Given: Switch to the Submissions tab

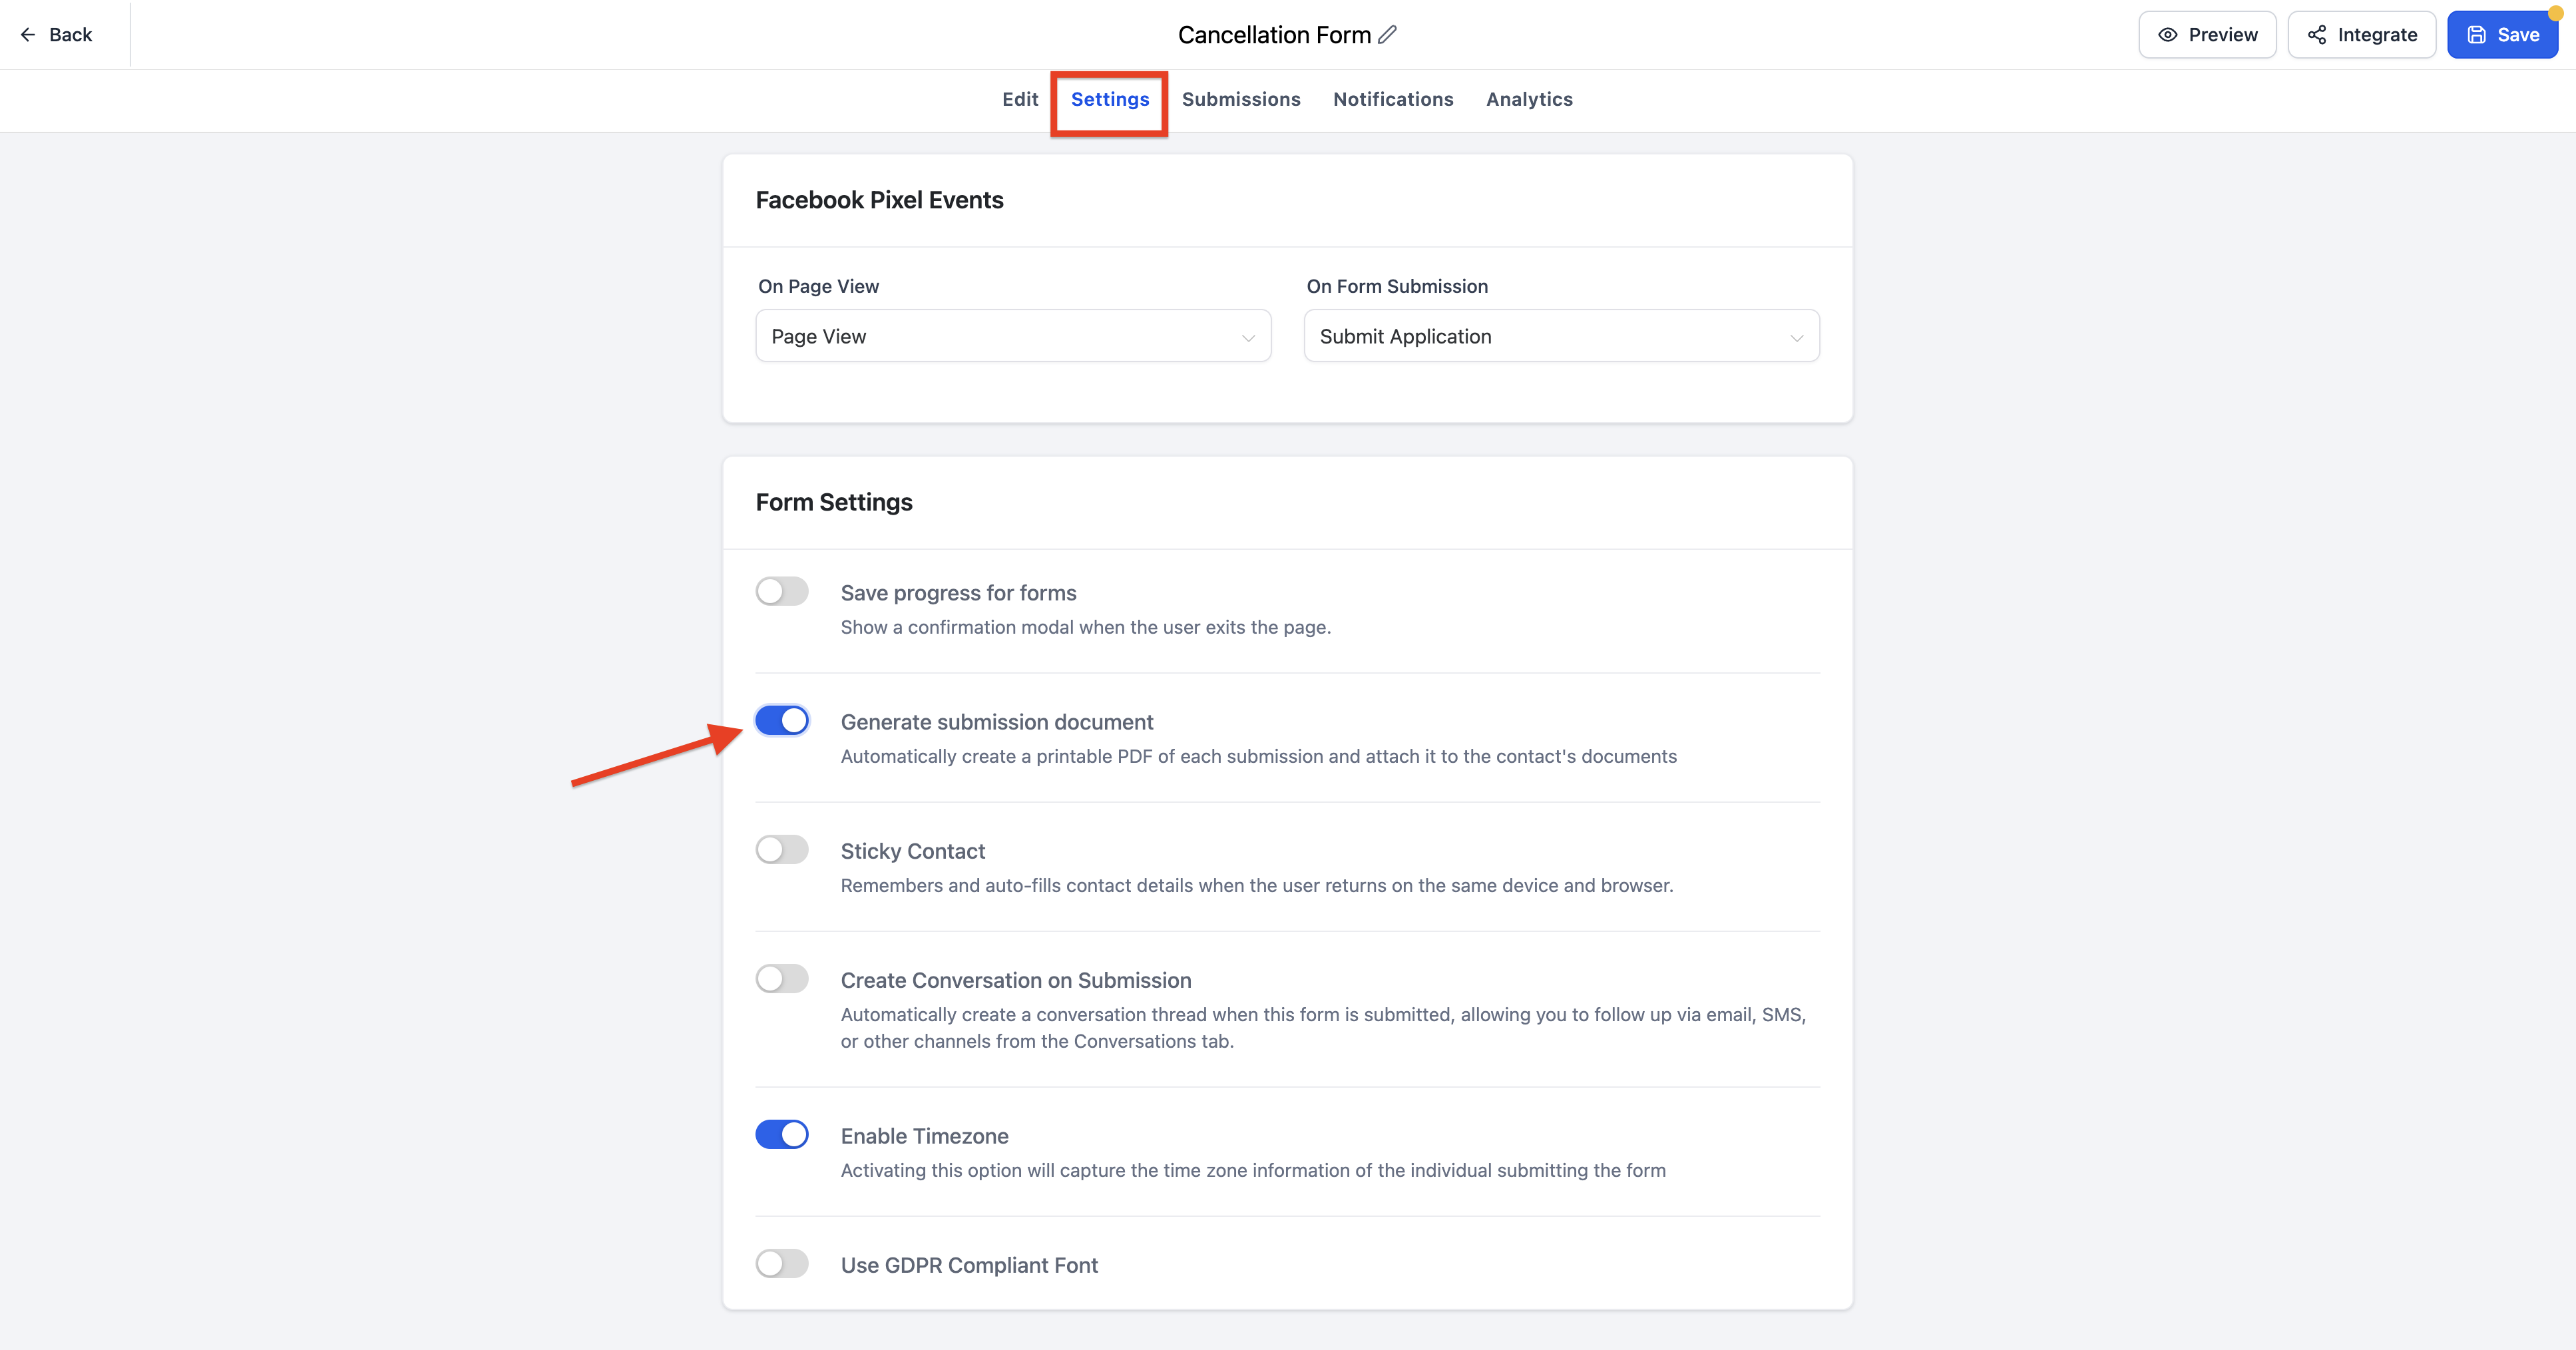Looking at the screenshot, I should 1241,99.
